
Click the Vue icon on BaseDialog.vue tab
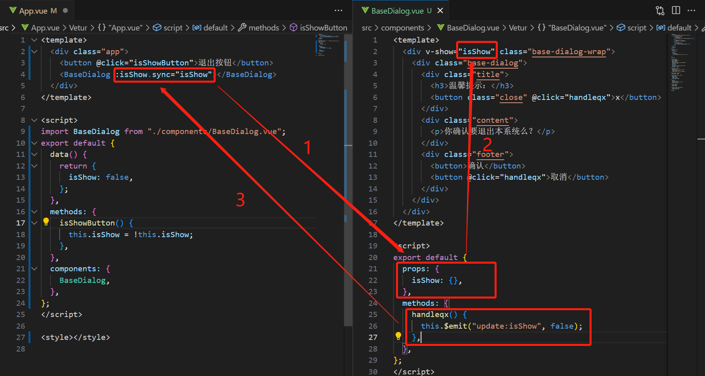[365, 11]
